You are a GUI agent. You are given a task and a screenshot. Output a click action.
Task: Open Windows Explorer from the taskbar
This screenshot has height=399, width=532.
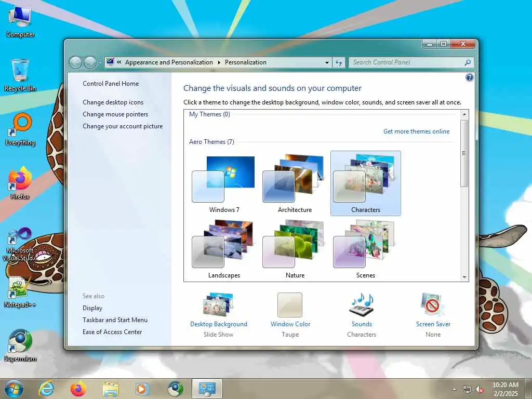coord(111,389)
